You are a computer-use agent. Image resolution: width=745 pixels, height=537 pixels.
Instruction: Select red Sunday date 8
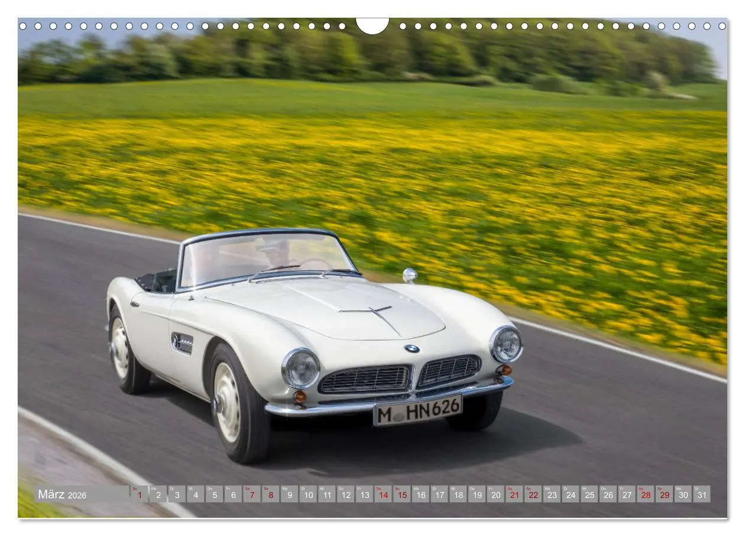tap(271, 494)
